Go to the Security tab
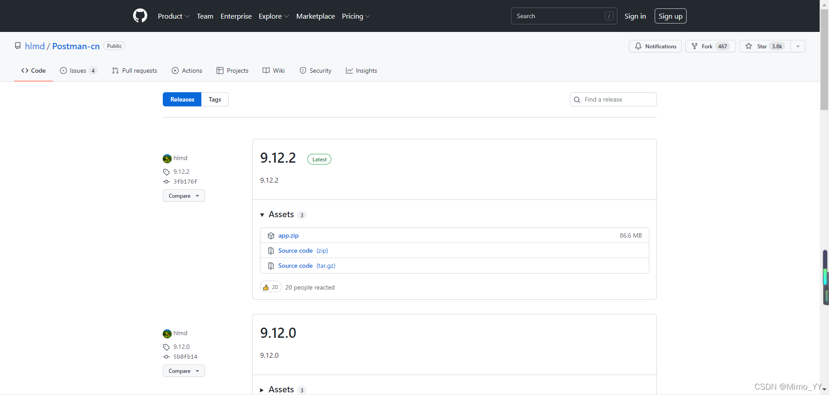Image resolution: width=829 pixels, height=395 pixels. click(x=315, y=70)
